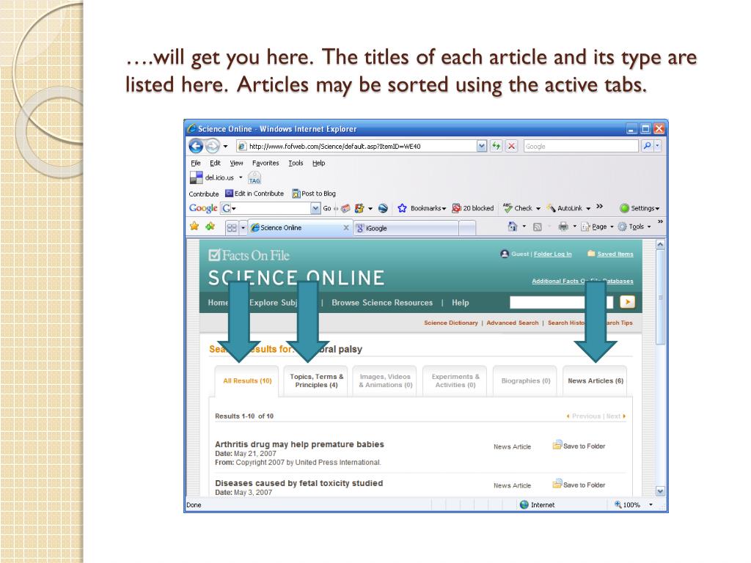This screenshot has height=563, width=751.
Task: Open the Page command bar menu
Action: [597, 227]
